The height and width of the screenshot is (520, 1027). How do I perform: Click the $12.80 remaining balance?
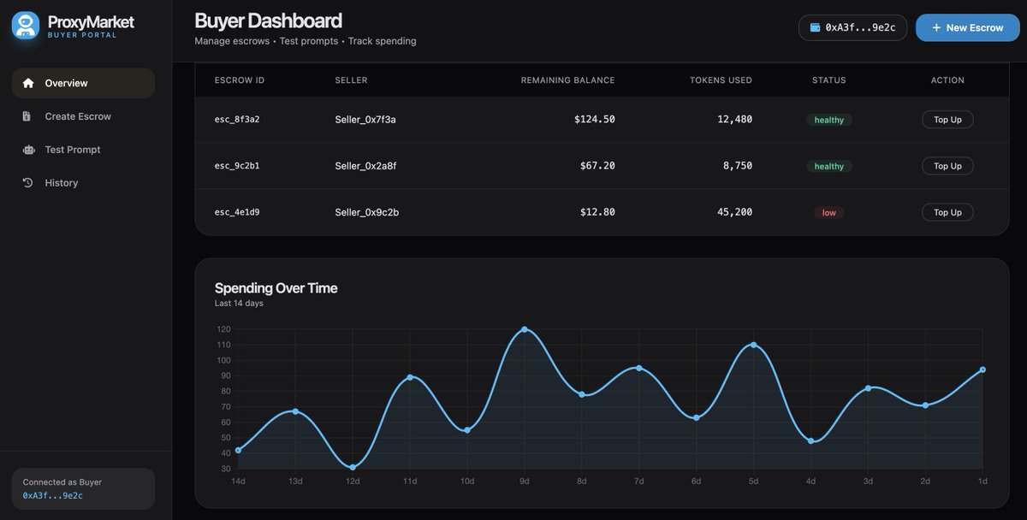coord(597,212)
